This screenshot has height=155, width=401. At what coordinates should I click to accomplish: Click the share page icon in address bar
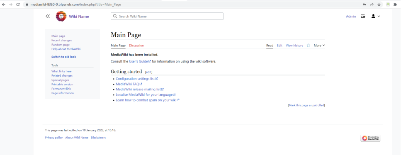372,5
